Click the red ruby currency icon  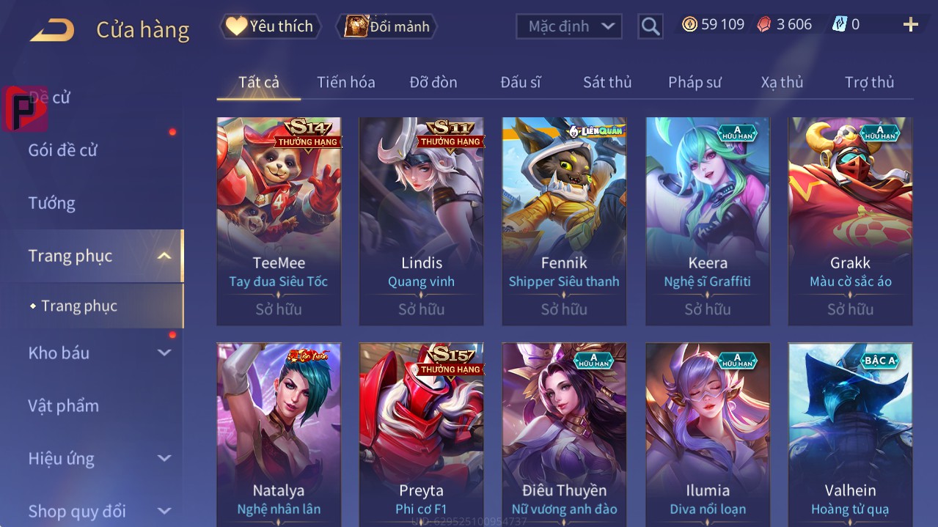coord(764,24)
